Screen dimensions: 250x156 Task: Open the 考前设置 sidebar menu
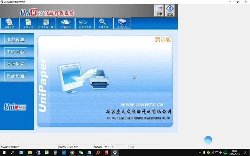tap(16, 40)
